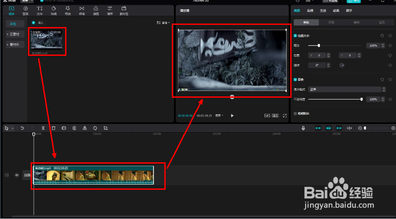This screenshot has height=219, width=396.
Task: Open the blend mode 正常 dropdown
Action: [347, 89]
